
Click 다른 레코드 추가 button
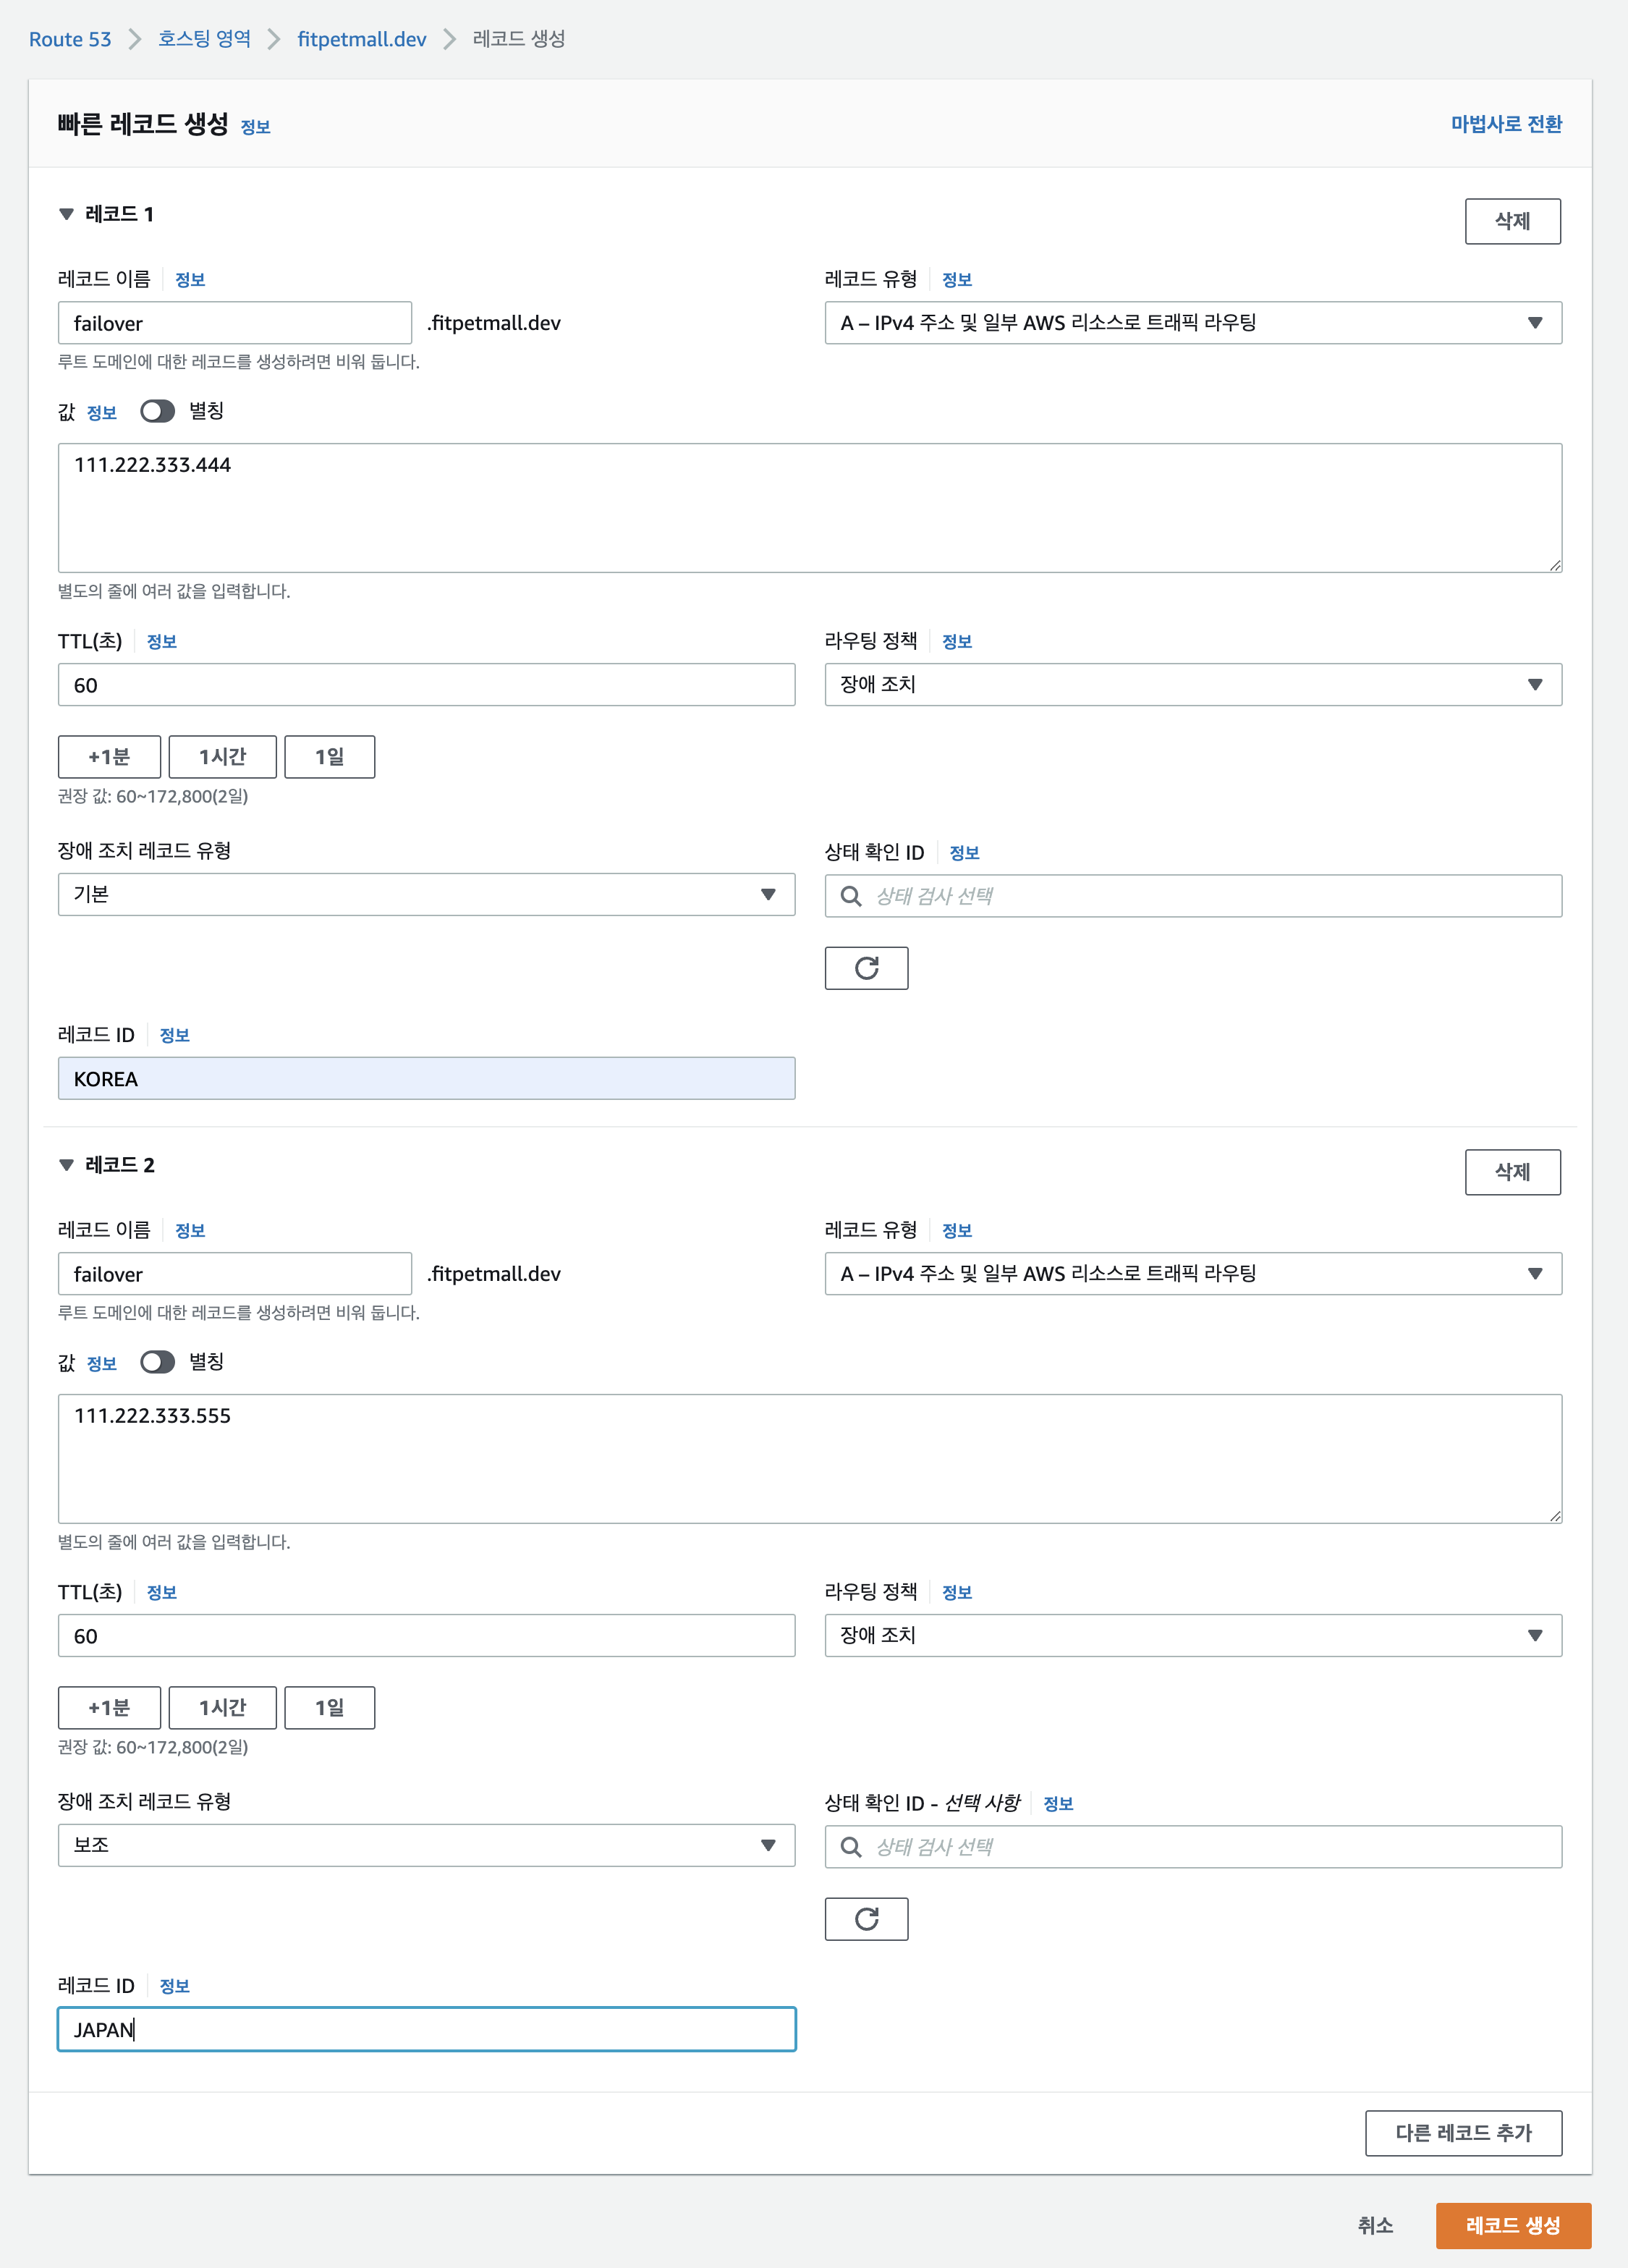tap(1464, 2133)
